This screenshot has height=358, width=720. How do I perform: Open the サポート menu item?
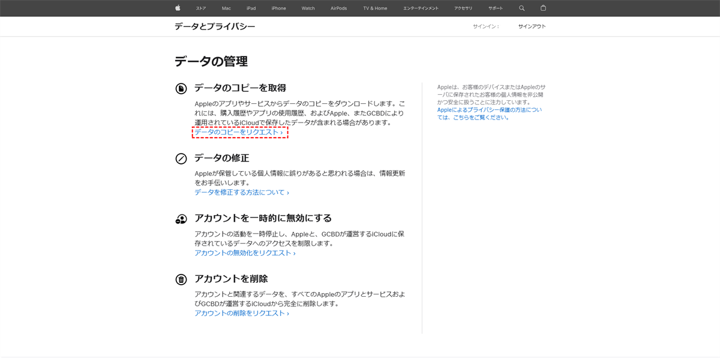496,8
